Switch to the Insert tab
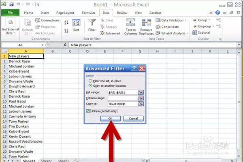 click(45, 13)
